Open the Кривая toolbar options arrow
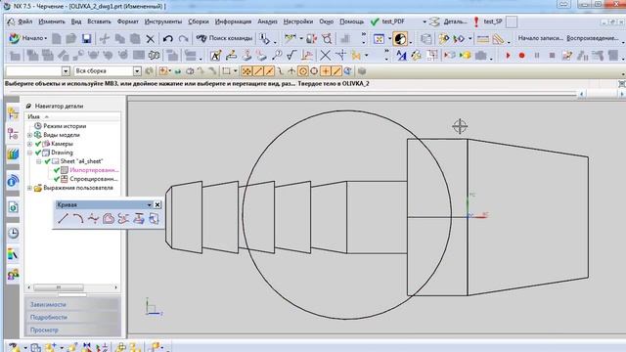The height and width of the screenshot is (352, 626). click(149, 204)
